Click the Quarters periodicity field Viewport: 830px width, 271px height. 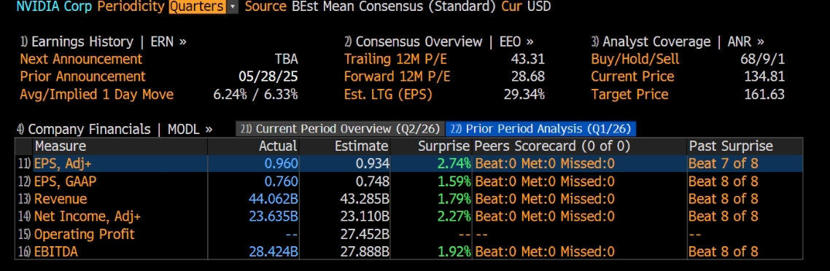tap(197, 7)
